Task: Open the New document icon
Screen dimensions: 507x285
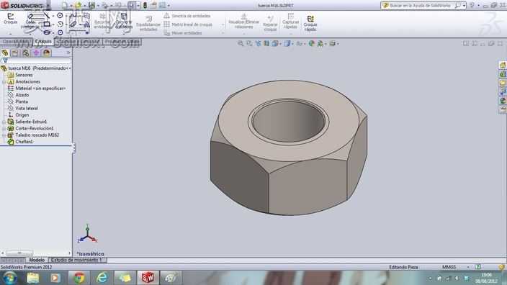Action: point(64,5)
